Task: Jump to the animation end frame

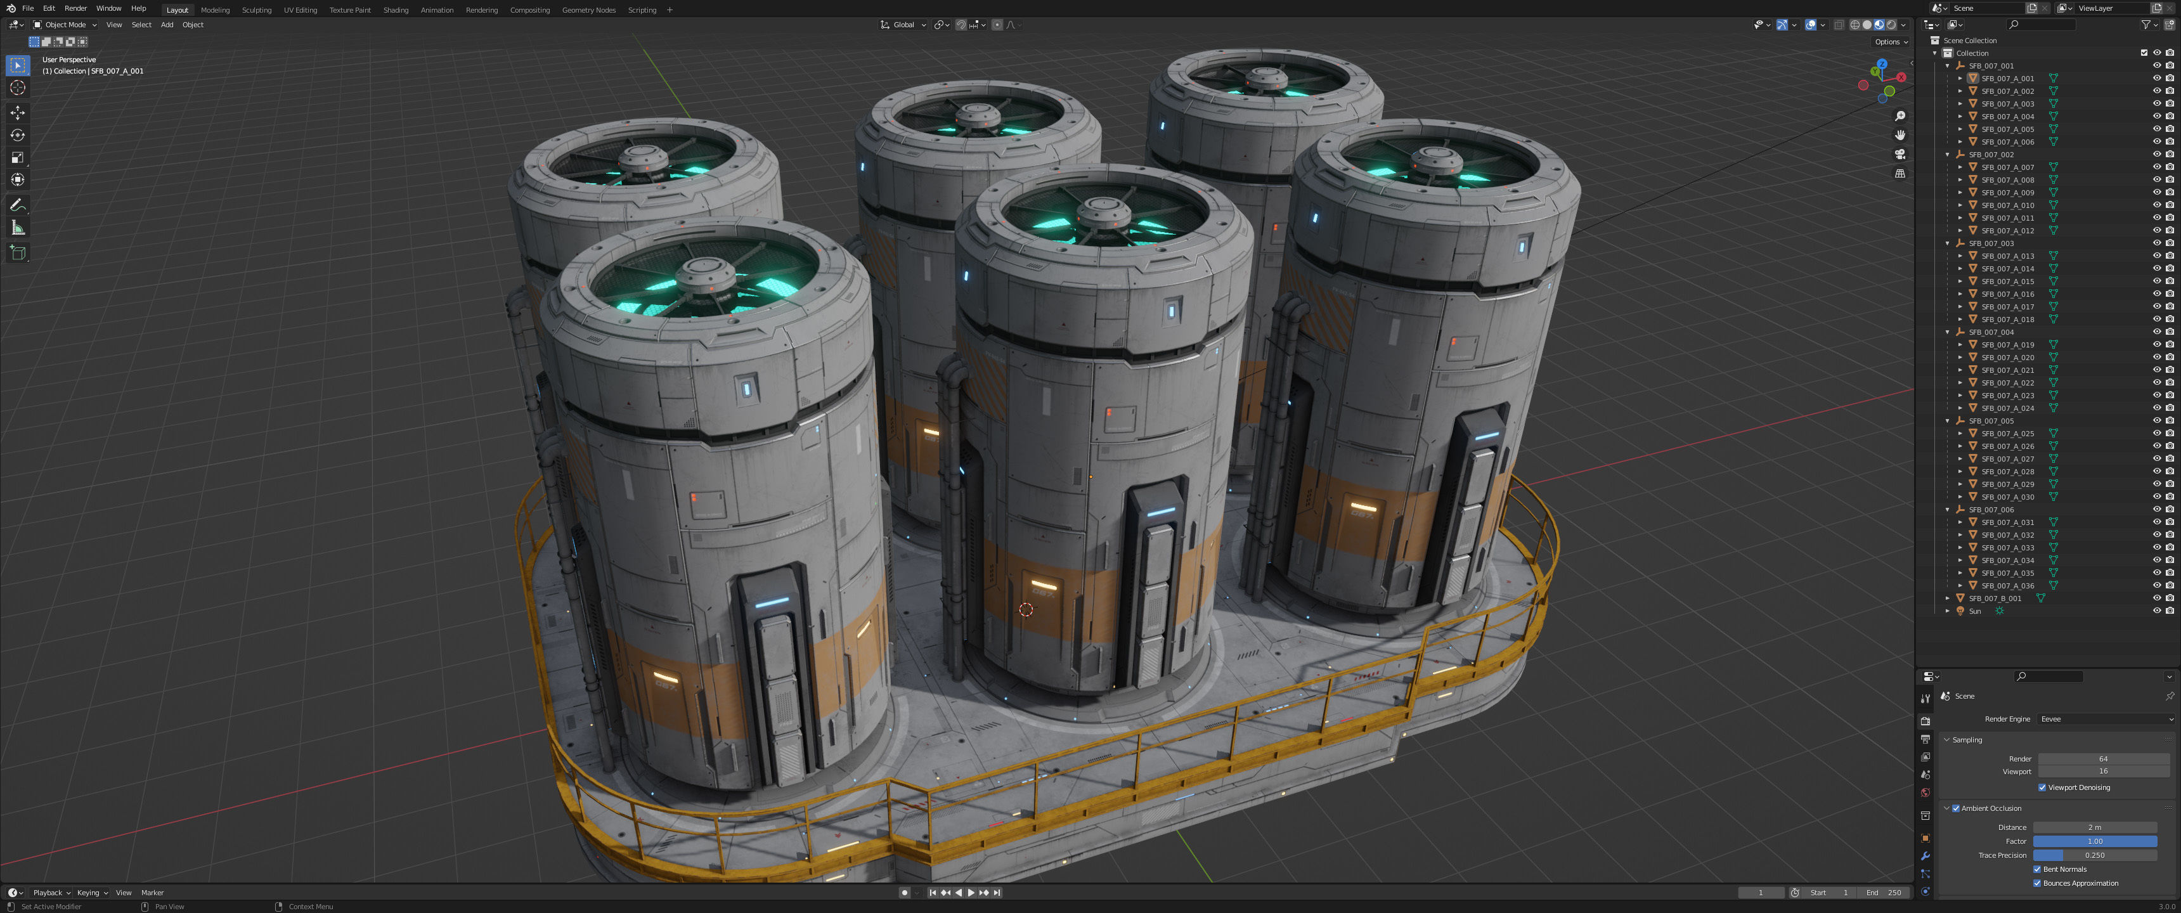Action: point(997,893)
